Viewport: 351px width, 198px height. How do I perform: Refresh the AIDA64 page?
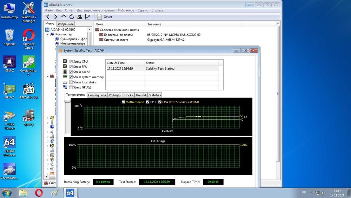coord(72,17)
